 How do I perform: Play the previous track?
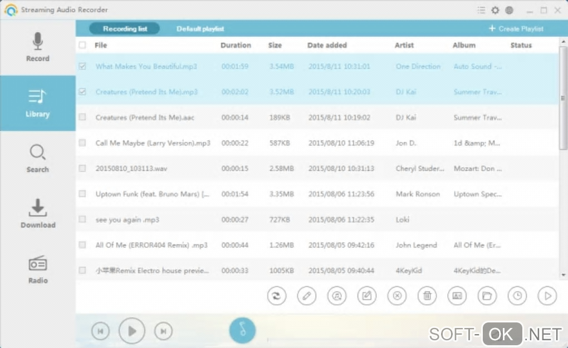coord(100,331)
